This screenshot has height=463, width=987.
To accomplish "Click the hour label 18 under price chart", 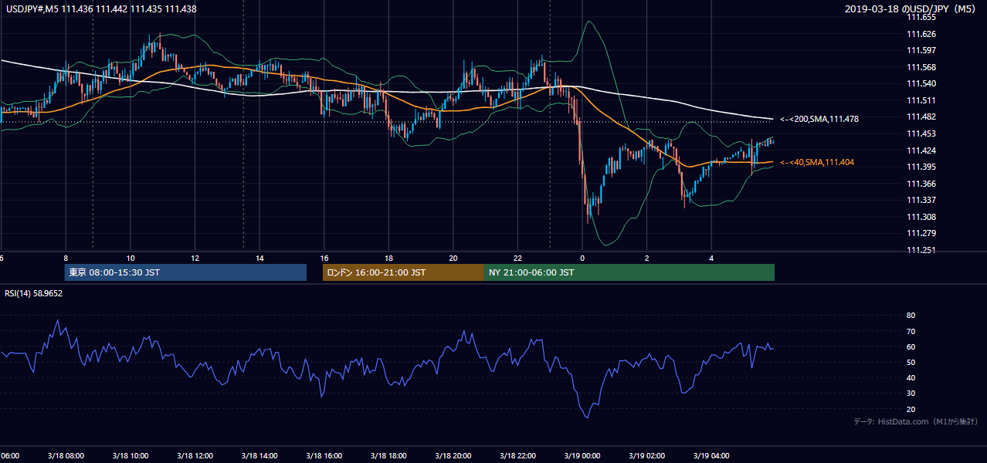I will pyautogui.click(x=389, y=259).
